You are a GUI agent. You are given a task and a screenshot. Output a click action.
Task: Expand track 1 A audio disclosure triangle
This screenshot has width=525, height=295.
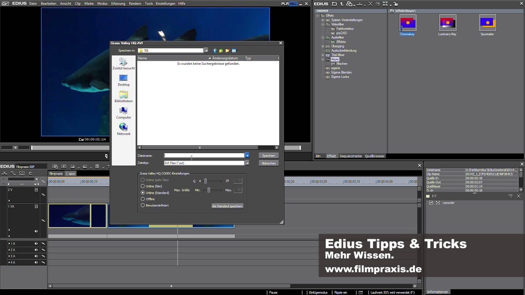pyautogui.click(x=9, y=244)
